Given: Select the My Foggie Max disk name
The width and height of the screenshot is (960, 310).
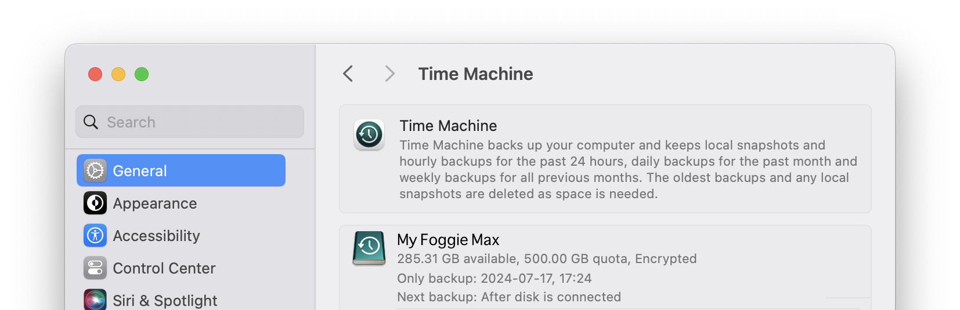Looking at the screenshot, I should 448,240.
